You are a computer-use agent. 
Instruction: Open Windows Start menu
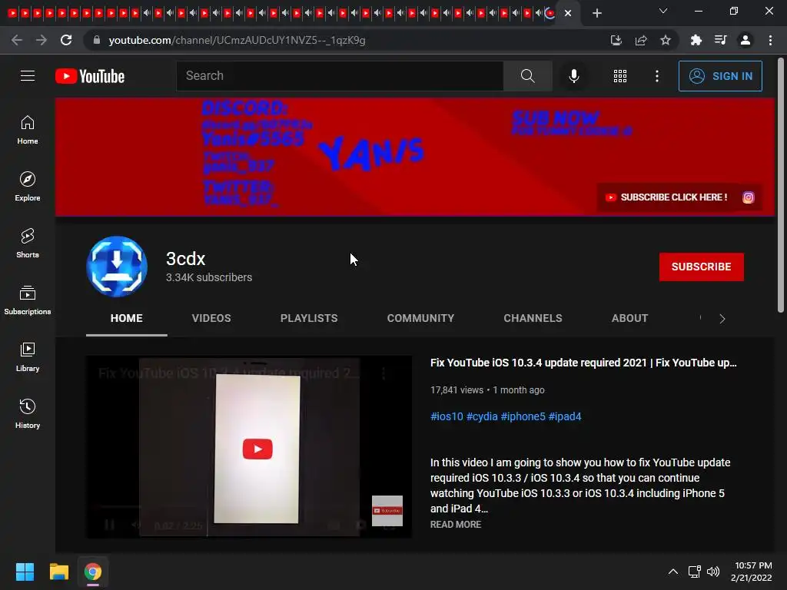coord(25,572)
